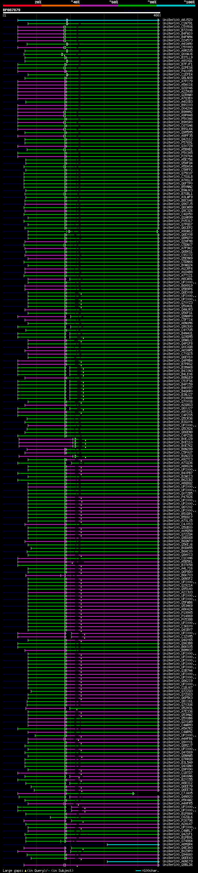
Task: Select hit label UniRef100_B9SI03
Action: (178, 105)
